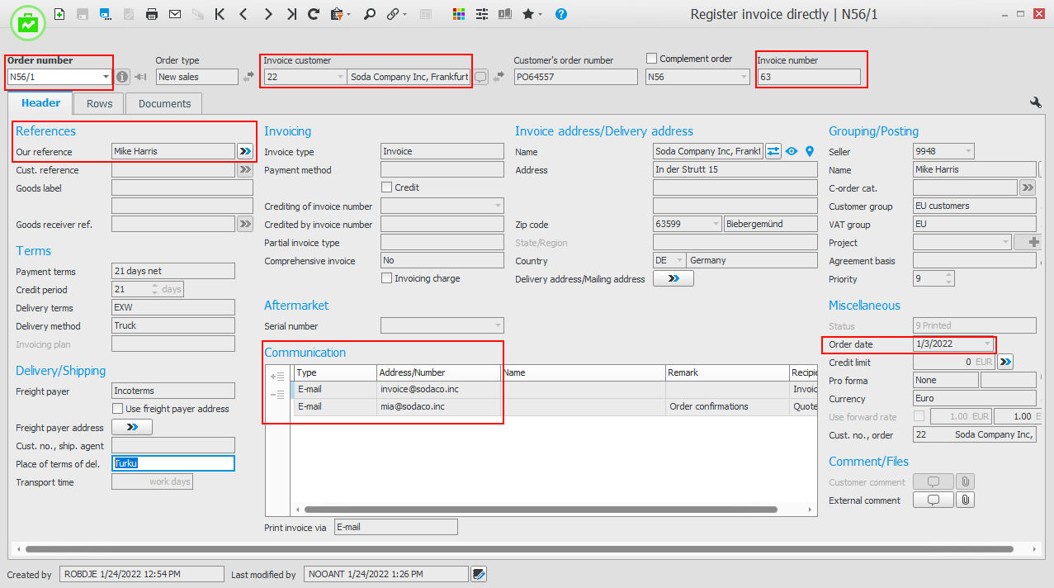Click the wrench settings icon
This screenshot has height=588, width=1054.
pos(1036,102)
